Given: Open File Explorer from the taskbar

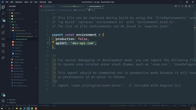Looking at the screenshot, I should point(17,108).
